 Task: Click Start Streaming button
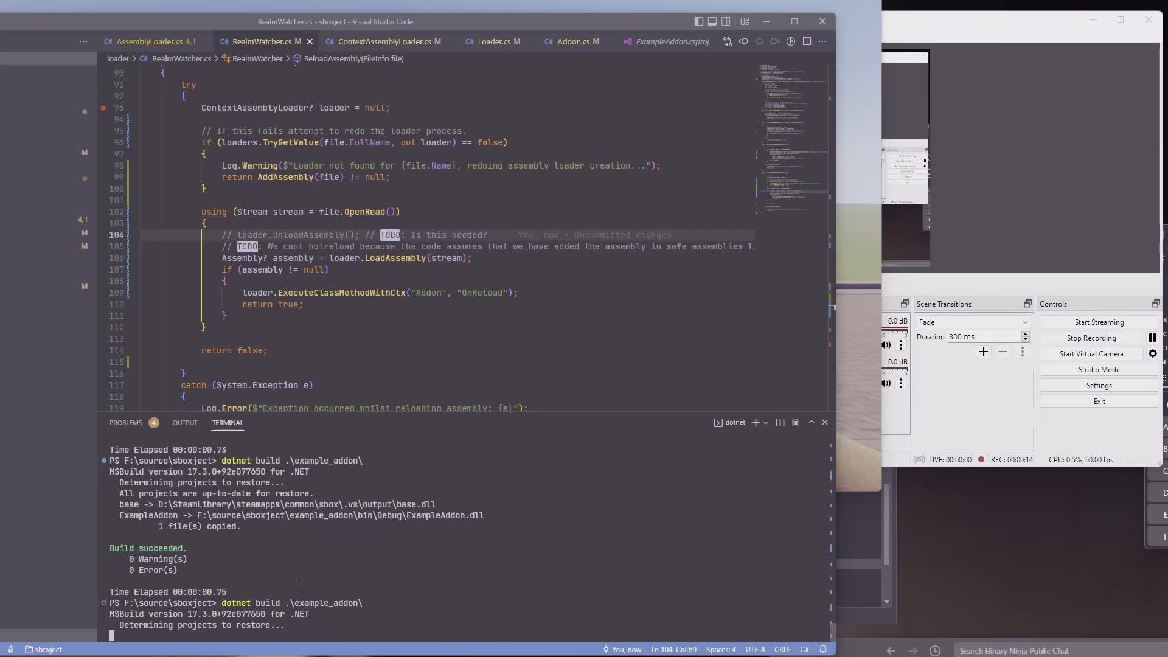tap(1099, 322)
